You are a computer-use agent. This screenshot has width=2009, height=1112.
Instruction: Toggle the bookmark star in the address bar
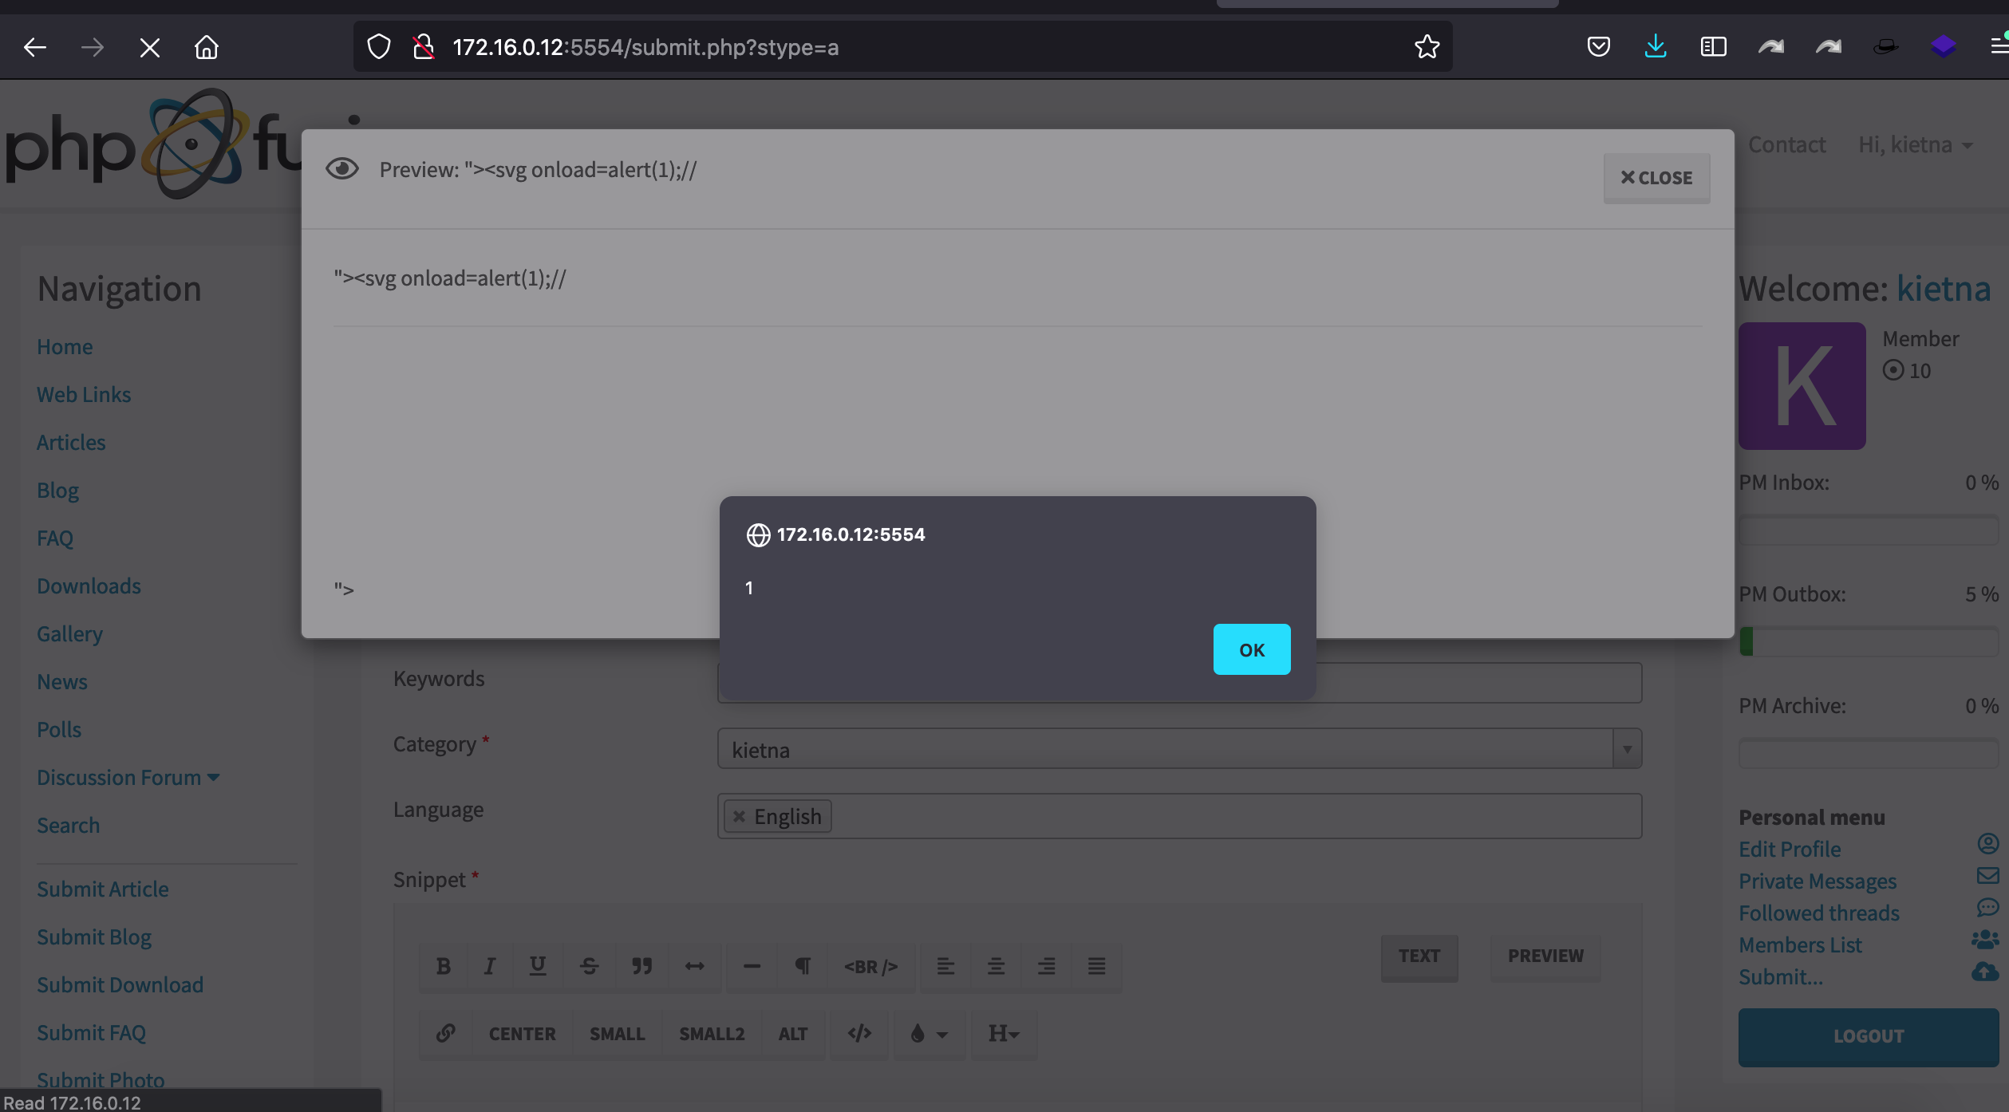tap(1426, 46)
